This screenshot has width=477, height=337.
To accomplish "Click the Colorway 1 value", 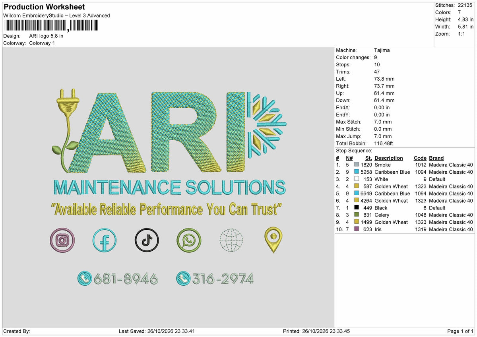I will pos(42,43).
